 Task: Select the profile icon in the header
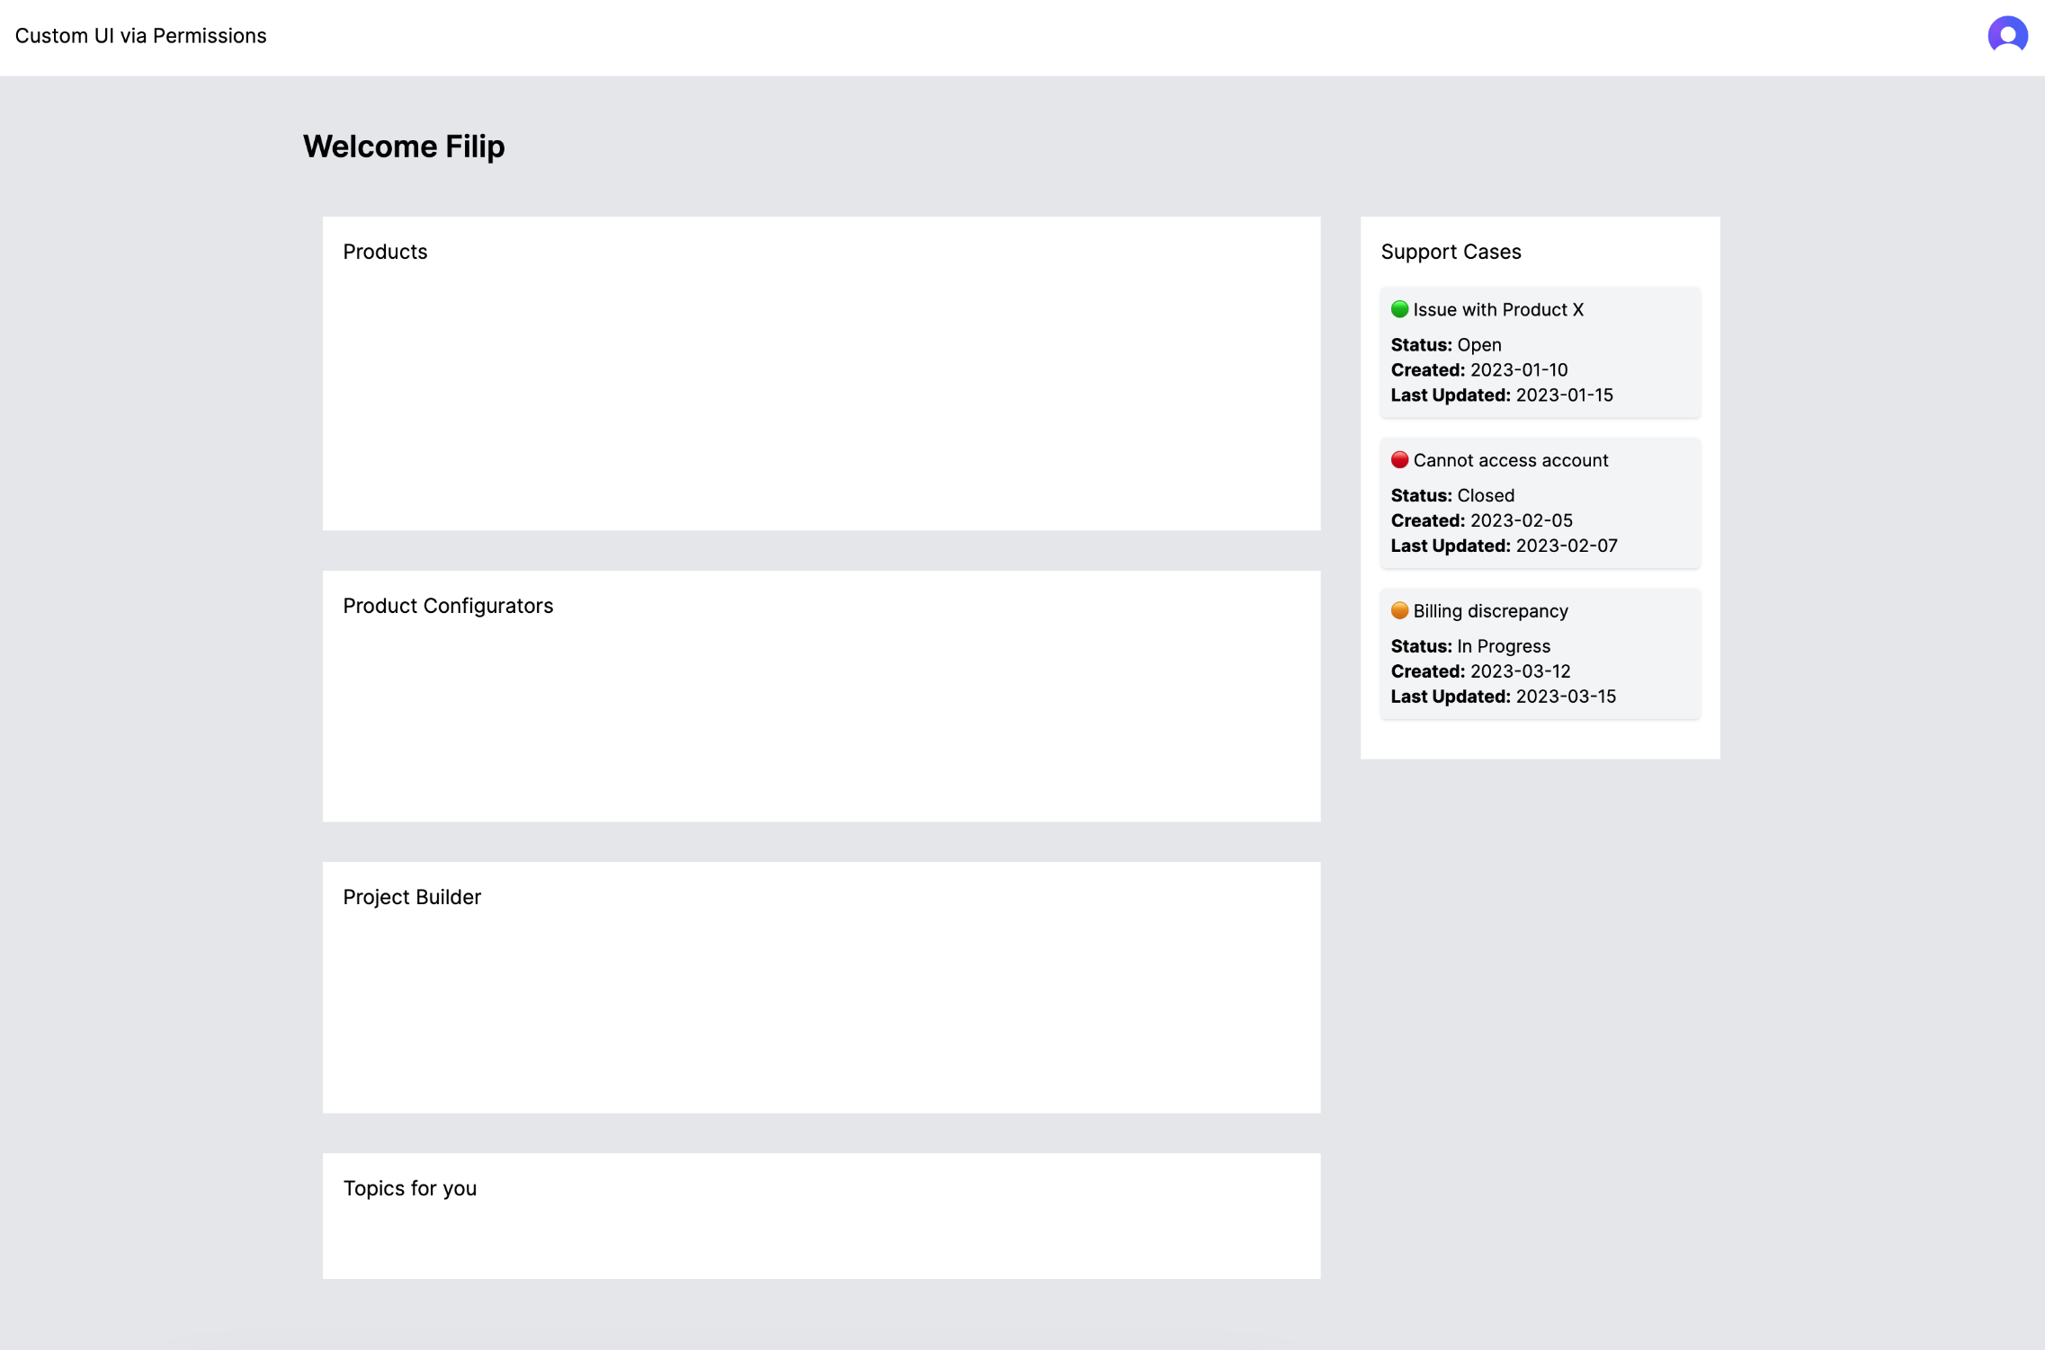coord(2008,35)
